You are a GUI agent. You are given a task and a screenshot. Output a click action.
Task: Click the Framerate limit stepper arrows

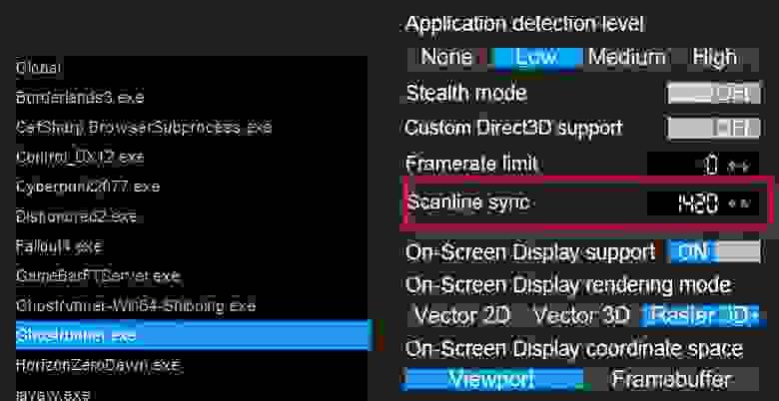(740, 167)
